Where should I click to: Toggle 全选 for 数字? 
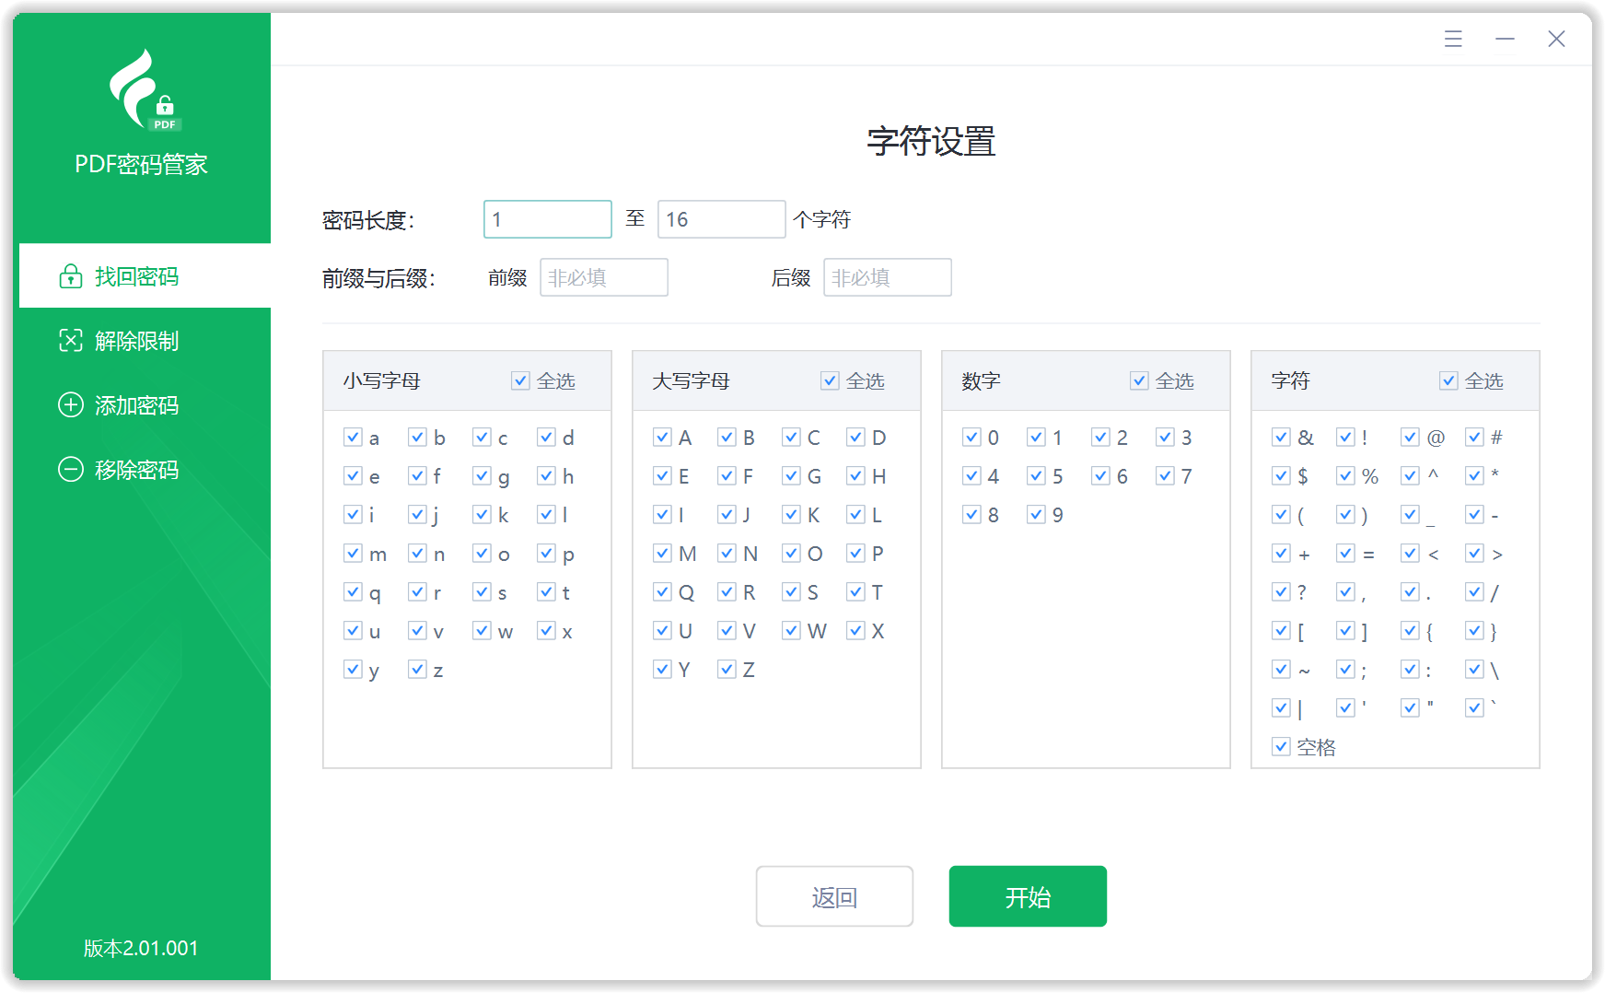click(1140, 380)
